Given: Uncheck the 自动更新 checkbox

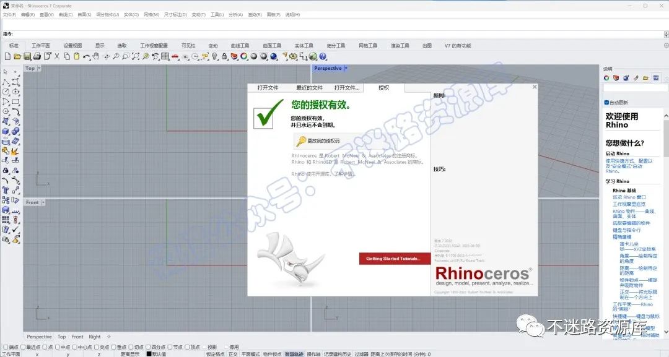Looking at the screenshot, I should tap(606, 103).
